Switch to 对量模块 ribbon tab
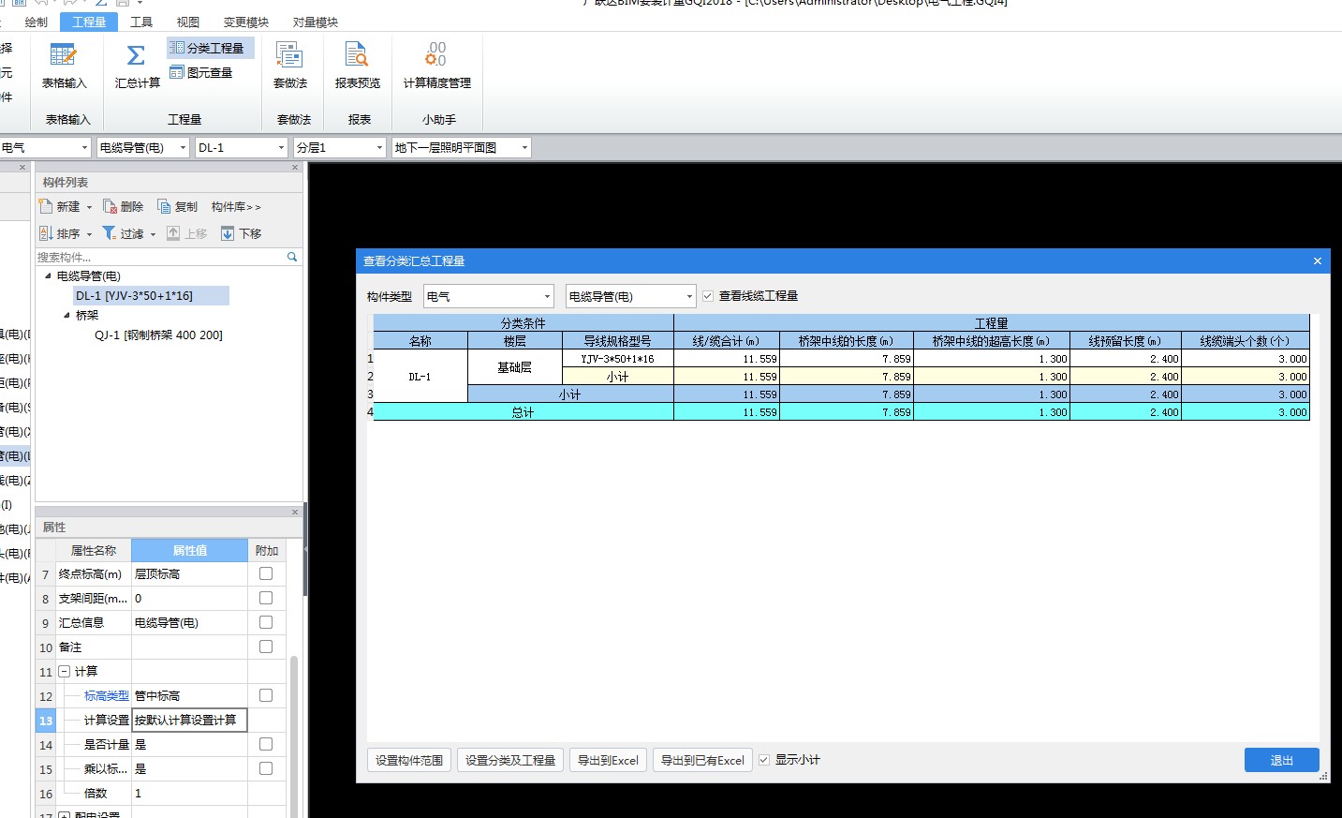The image size is (1342, 818). [316, 22]
